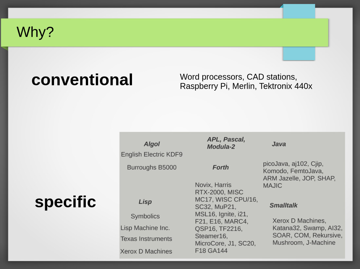Screen dimensions: 360x269
Task: Select the Algol column heading
Action: [x=152, y=144]
